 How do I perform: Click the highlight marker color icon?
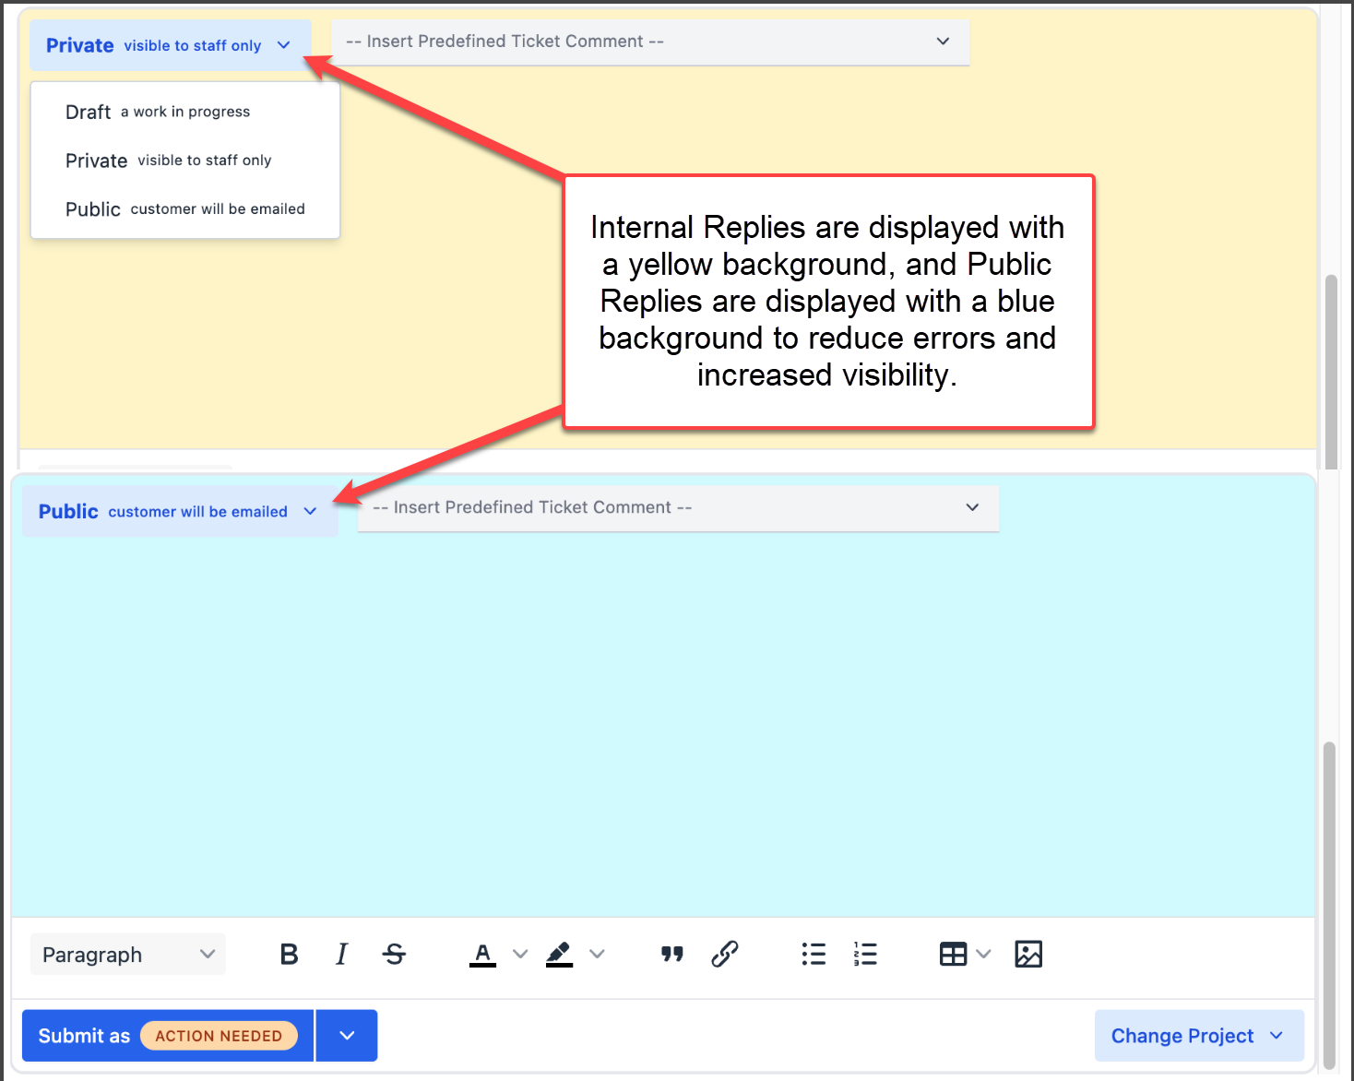(x=559, y=955)
